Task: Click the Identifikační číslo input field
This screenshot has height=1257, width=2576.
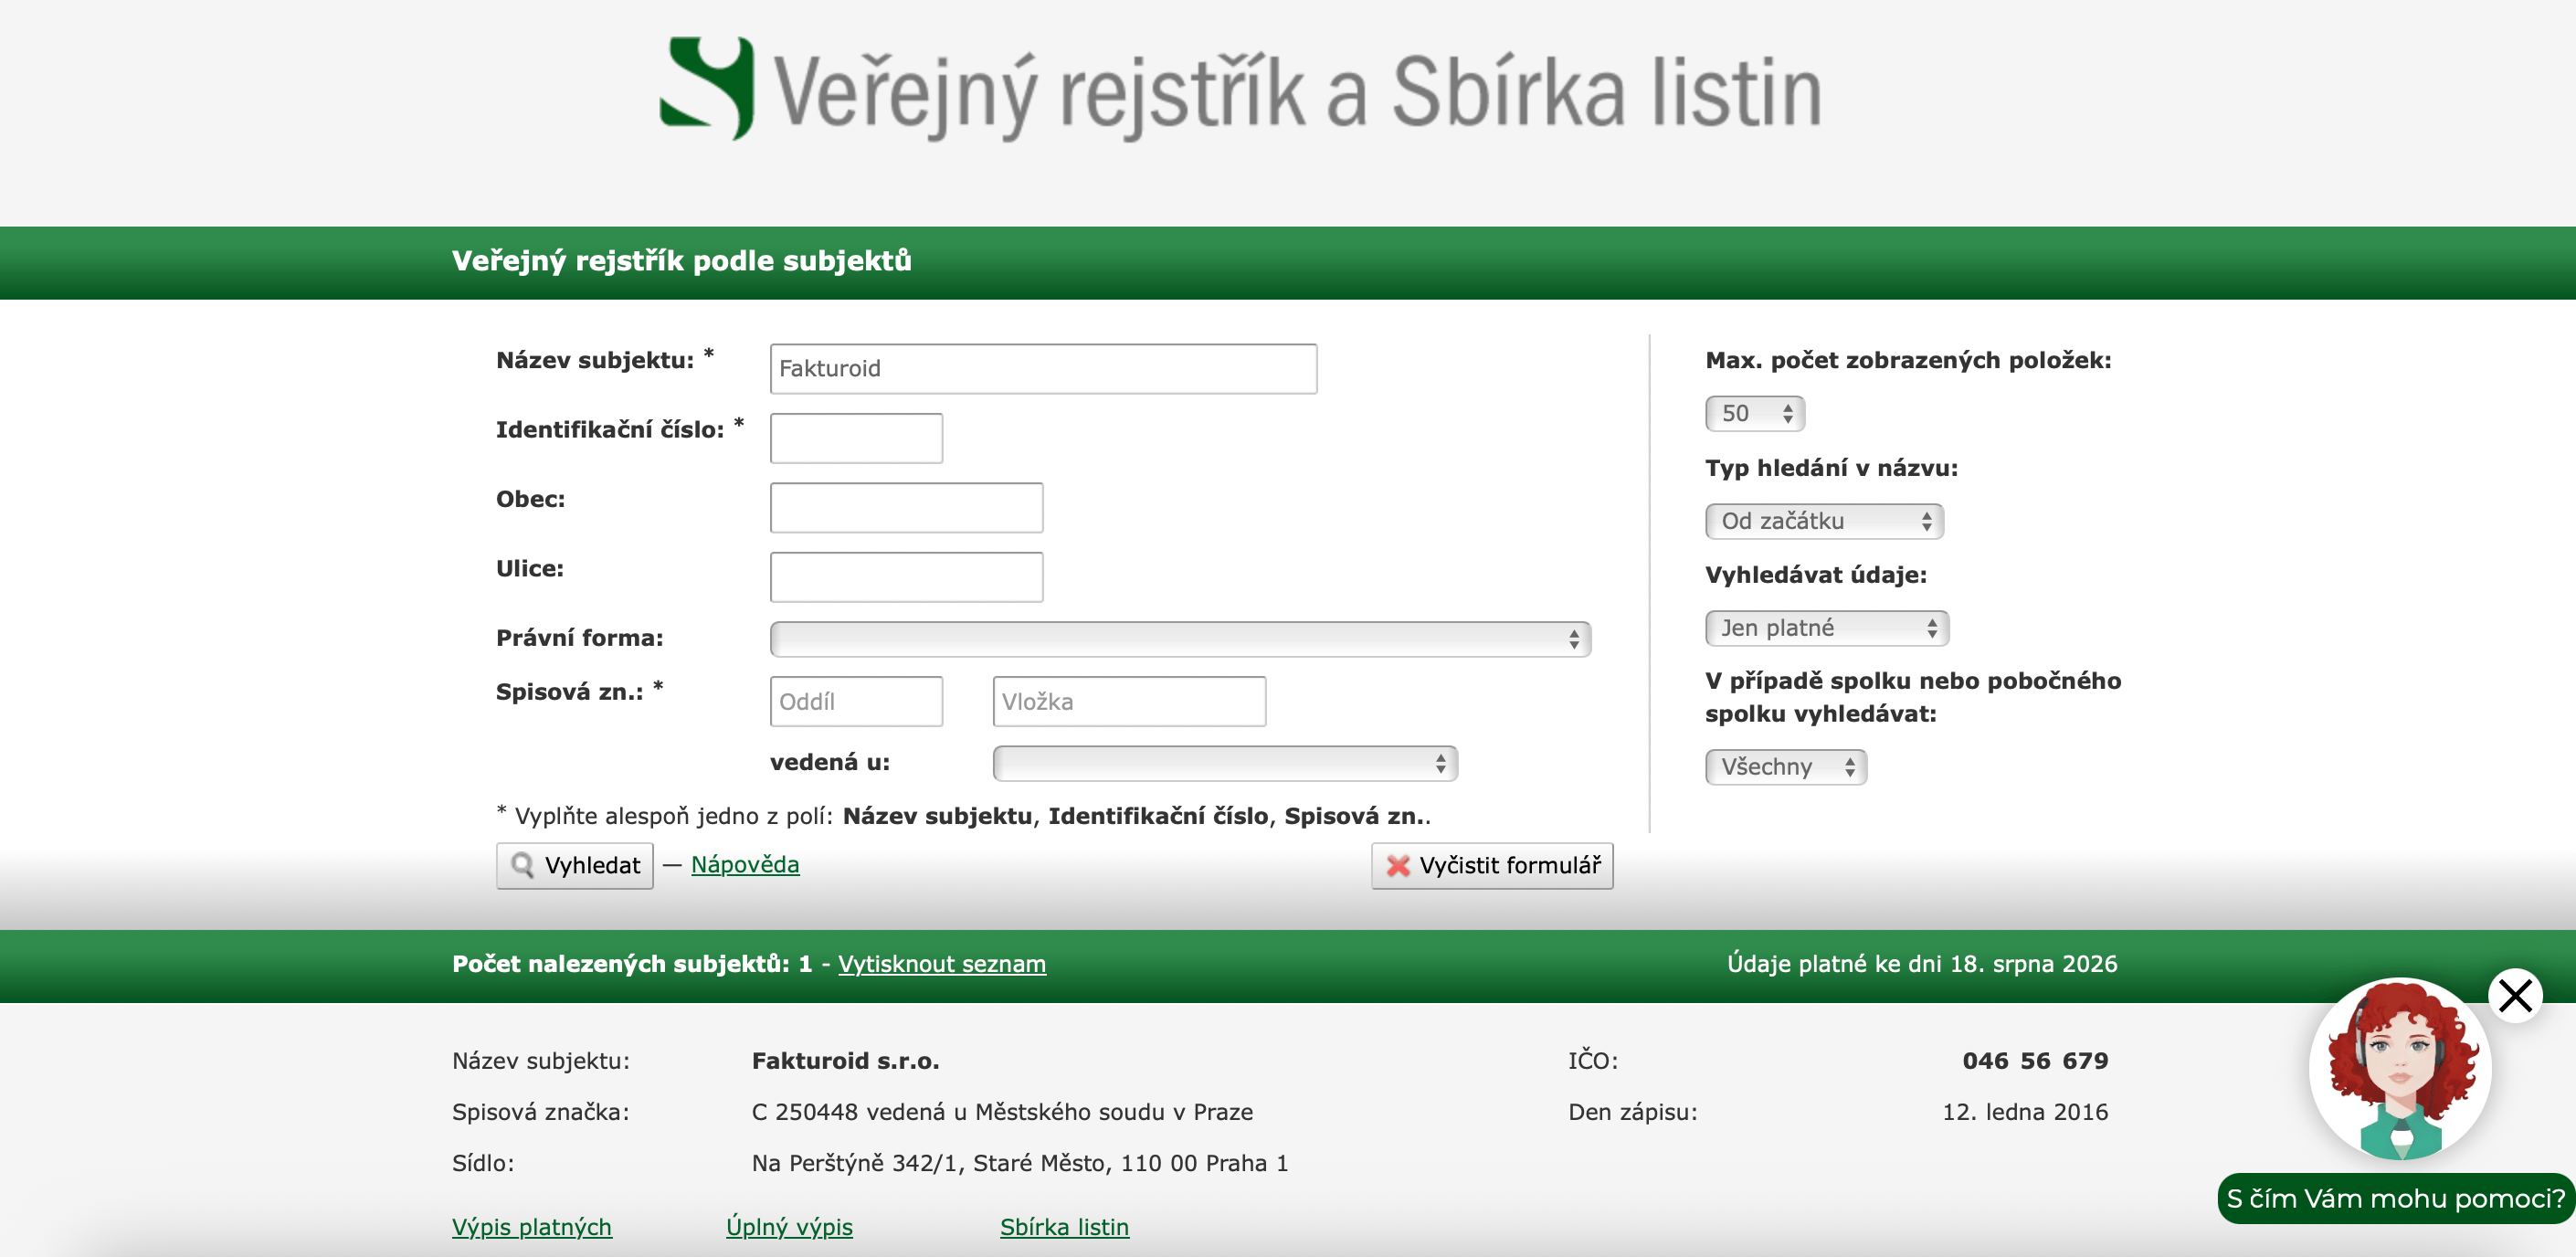Action: click(x=856, y=438)
